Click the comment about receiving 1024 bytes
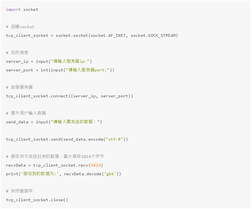Viewport: 252px width, 209px height. click(x=55, y=156)
